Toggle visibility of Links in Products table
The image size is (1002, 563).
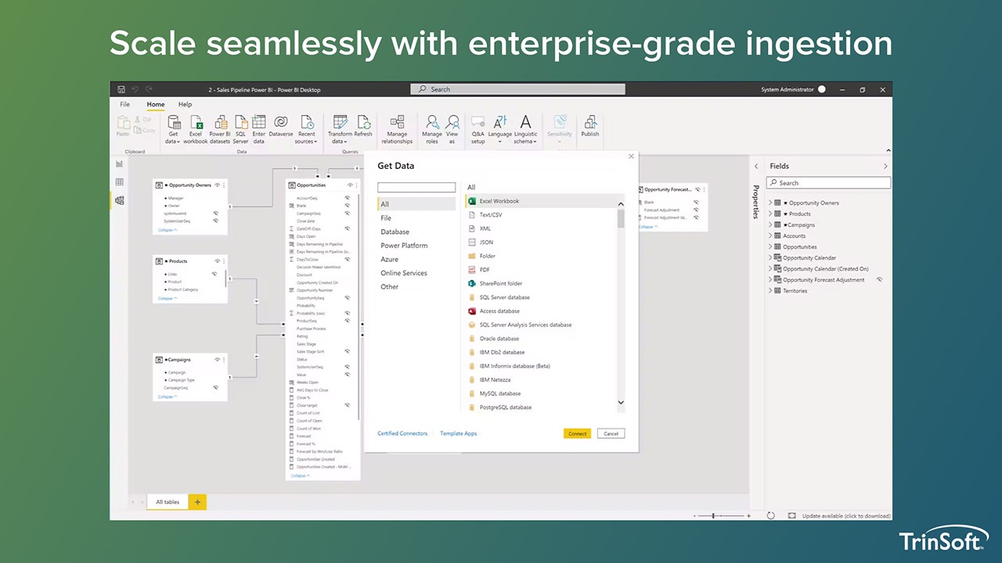(x=214, y=274)
